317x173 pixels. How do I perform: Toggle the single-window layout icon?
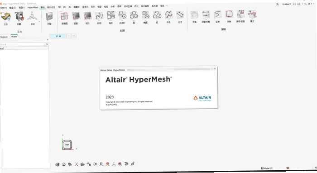pos(294,4)
